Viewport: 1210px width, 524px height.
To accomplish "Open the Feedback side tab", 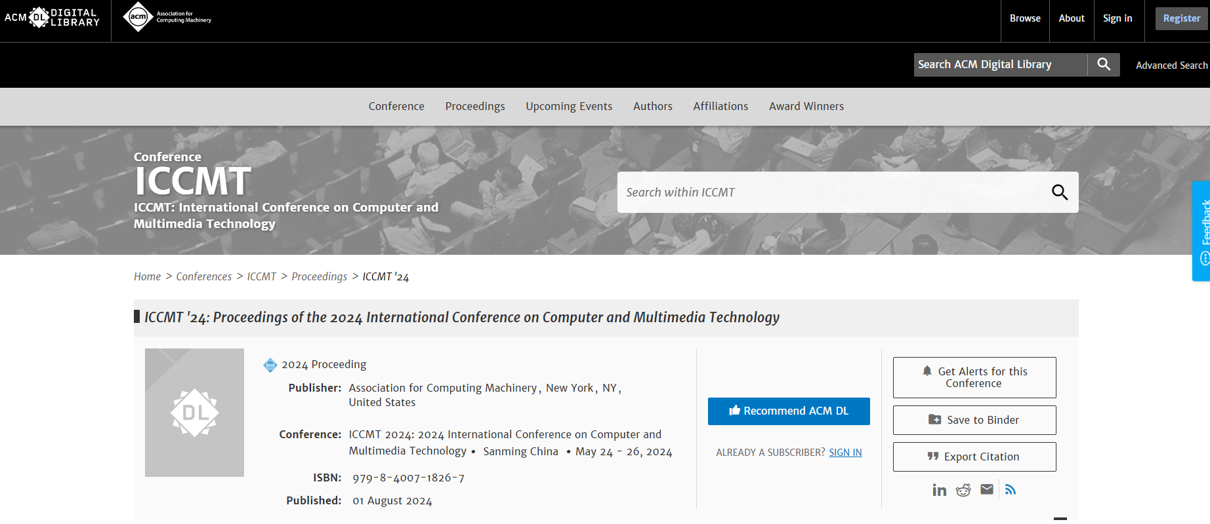I will [x=1201, y=231].
